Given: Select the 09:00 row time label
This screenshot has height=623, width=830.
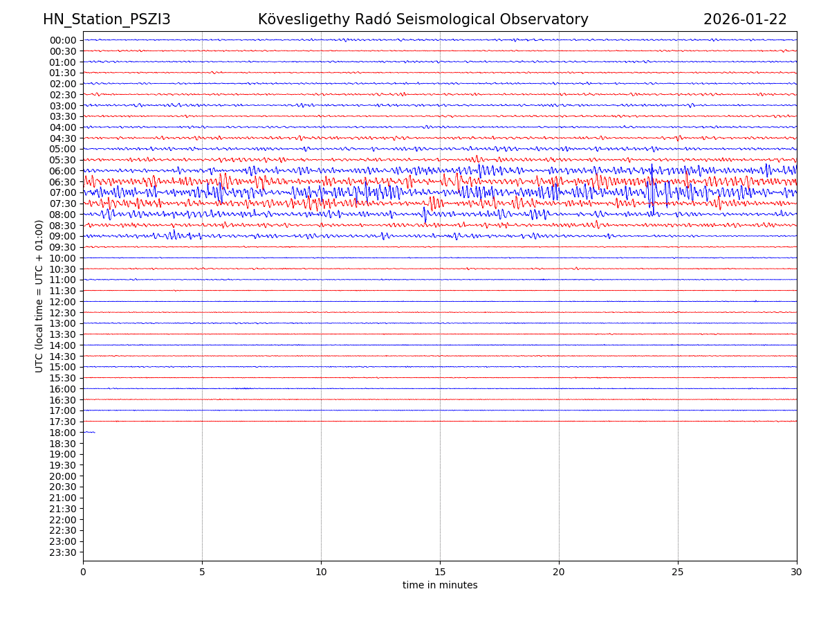Looking at the screenshot, I should click(x=63, y=236).
